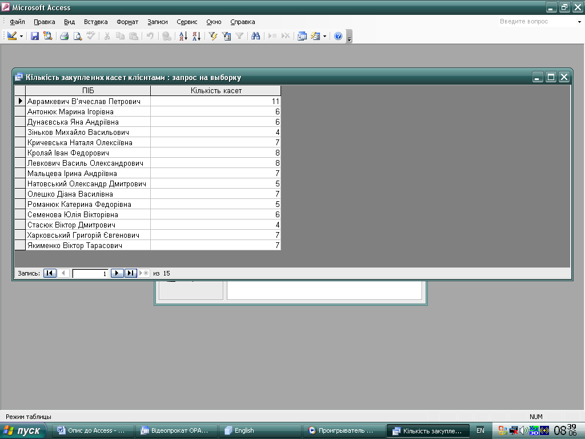Open the Формат menu
This screenshot has width=585, height=439.
(127, 22)
